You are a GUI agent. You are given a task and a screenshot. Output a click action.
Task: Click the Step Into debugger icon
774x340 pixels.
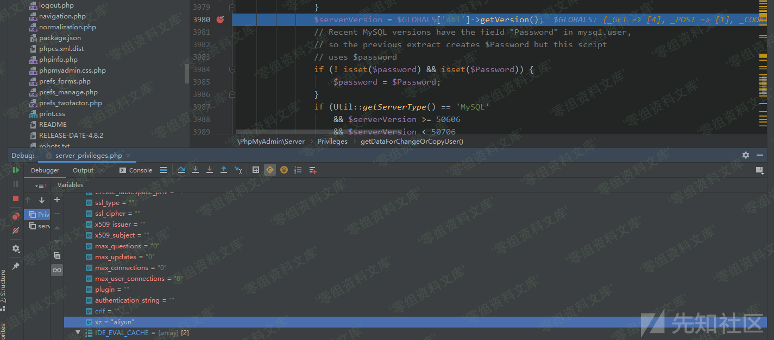196,170
